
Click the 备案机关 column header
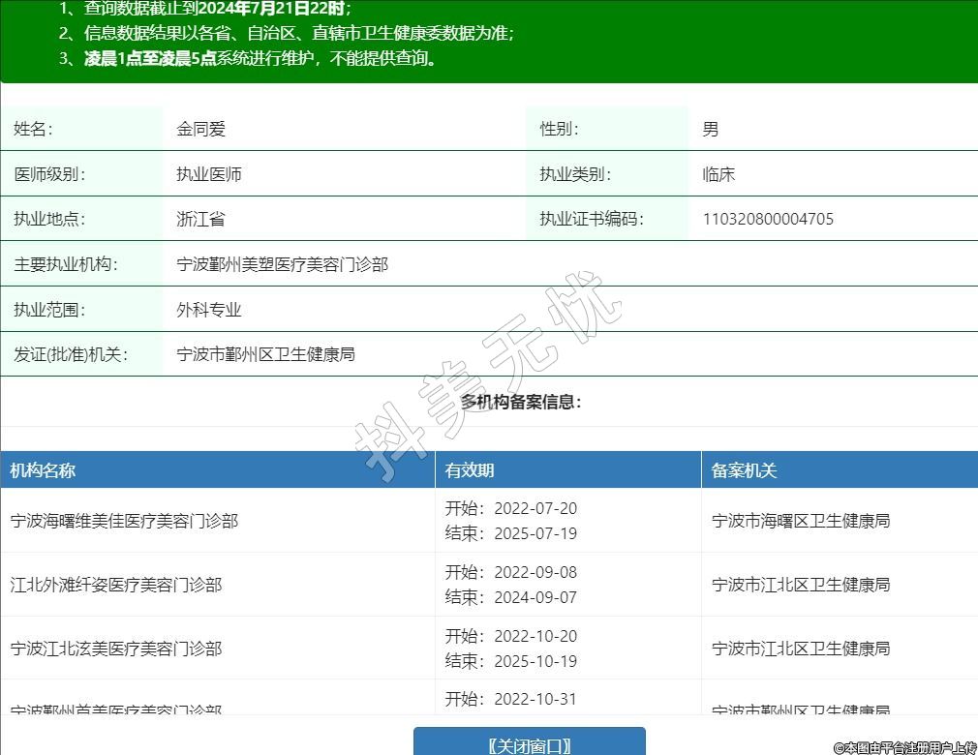(x=744, y=470)
